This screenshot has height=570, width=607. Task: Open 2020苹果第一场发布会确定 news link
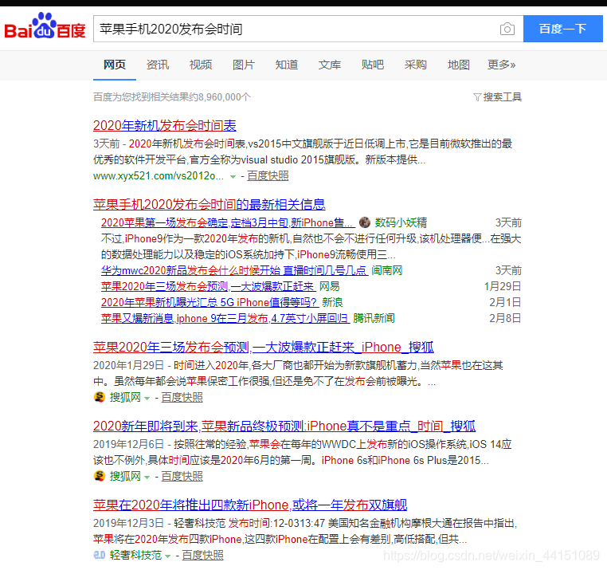click(228, 222)
